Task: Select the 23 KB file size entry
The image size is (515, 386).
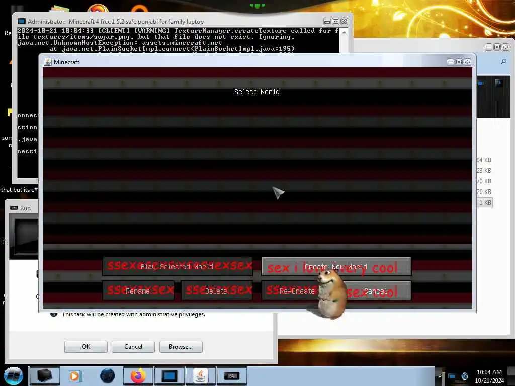Action: [484, 171]
